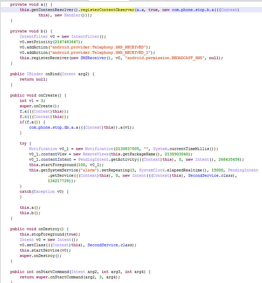Click SecondService.class in the setClass call
This screenshot has width=262, height=283.
(x=112, y=245)
